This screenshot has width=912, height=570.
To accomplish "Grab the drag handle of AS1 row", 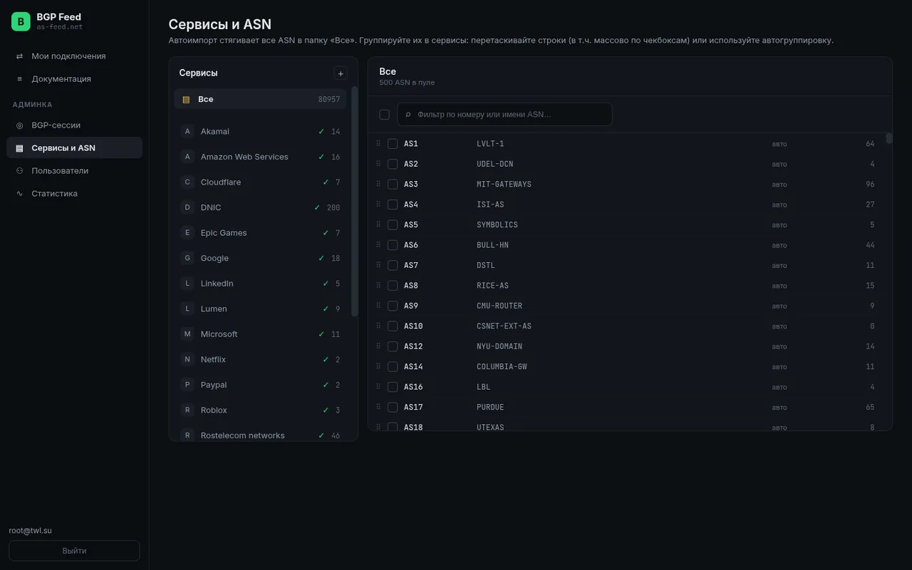I will [x=378, y=144].
